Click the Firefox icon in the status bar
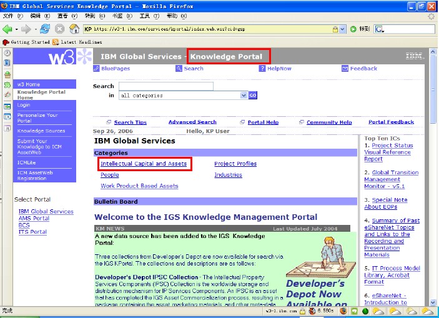This screenshot has width=439, height=318. 343,311
